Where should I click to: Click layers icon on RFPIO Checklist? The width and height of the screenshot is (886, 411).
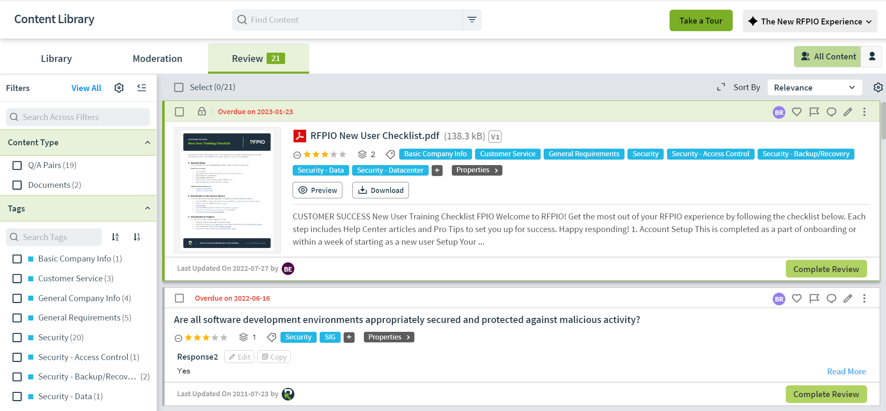tap(362, 155)
